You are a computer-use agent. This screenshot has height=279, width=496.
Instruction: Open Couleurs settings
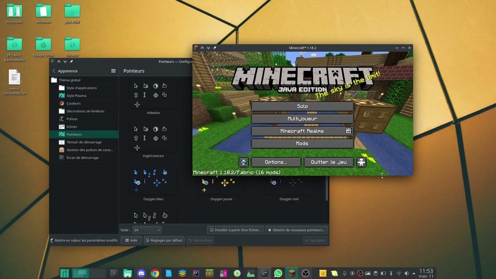pos(84,103)
